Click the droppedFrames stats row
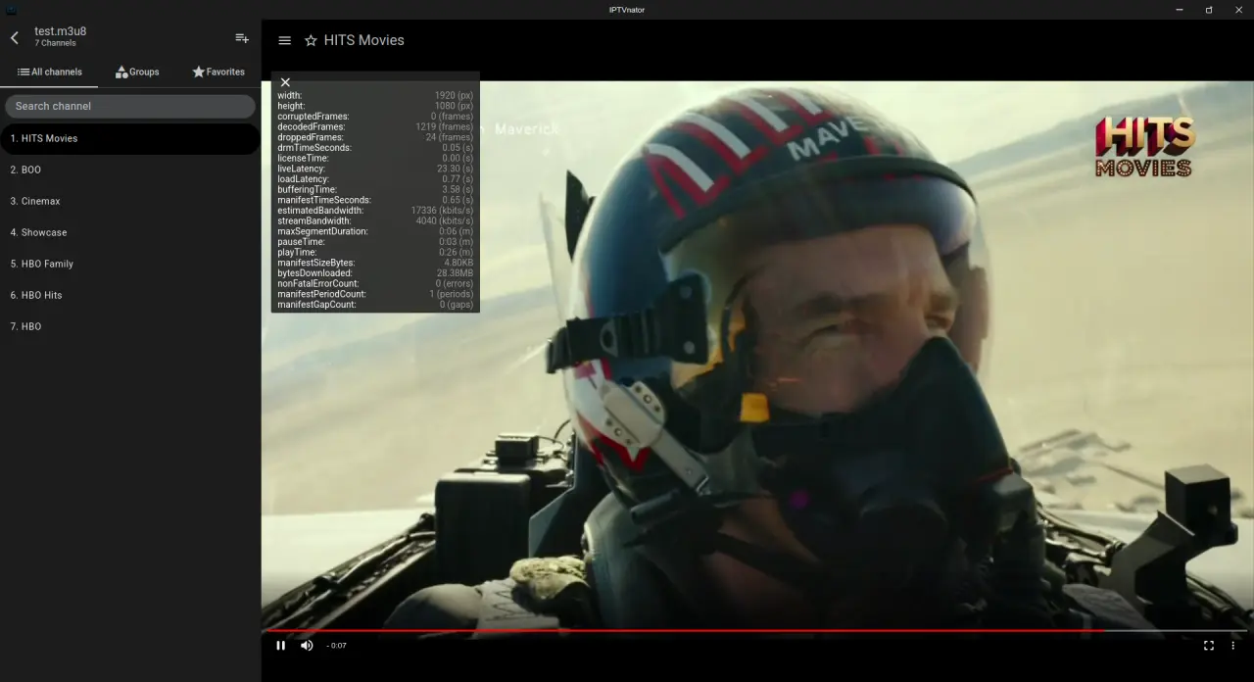Viewport: 1254px width, 682px height. [x=375, y=137]
